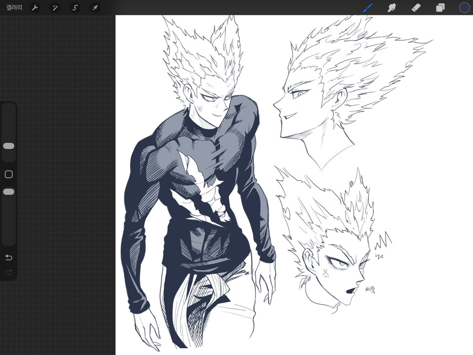Adjust the brush opacity slider handle
This screenshot has width=473, height=355.
pyautogui.click(x=9, y=192)
